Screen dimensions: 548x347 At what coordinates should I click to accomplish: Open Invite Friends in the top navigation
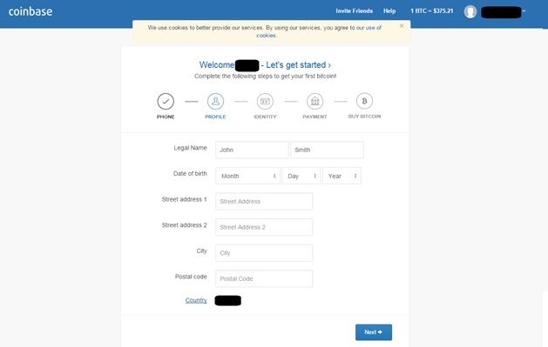click(355, 10)
